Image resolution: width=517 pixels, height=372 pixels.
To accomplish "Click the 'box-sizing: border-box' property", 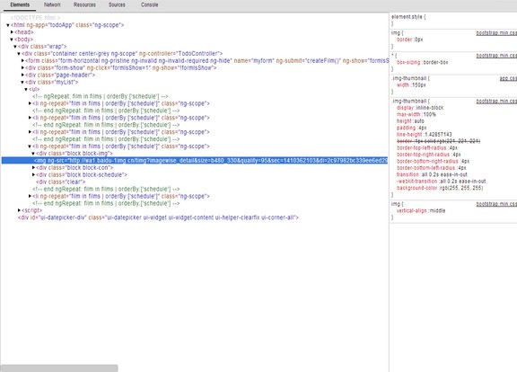I will 423,62.
